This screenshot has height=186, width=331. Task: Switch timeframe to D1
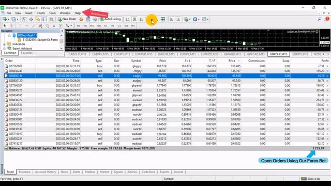click(x=119, y=26)
